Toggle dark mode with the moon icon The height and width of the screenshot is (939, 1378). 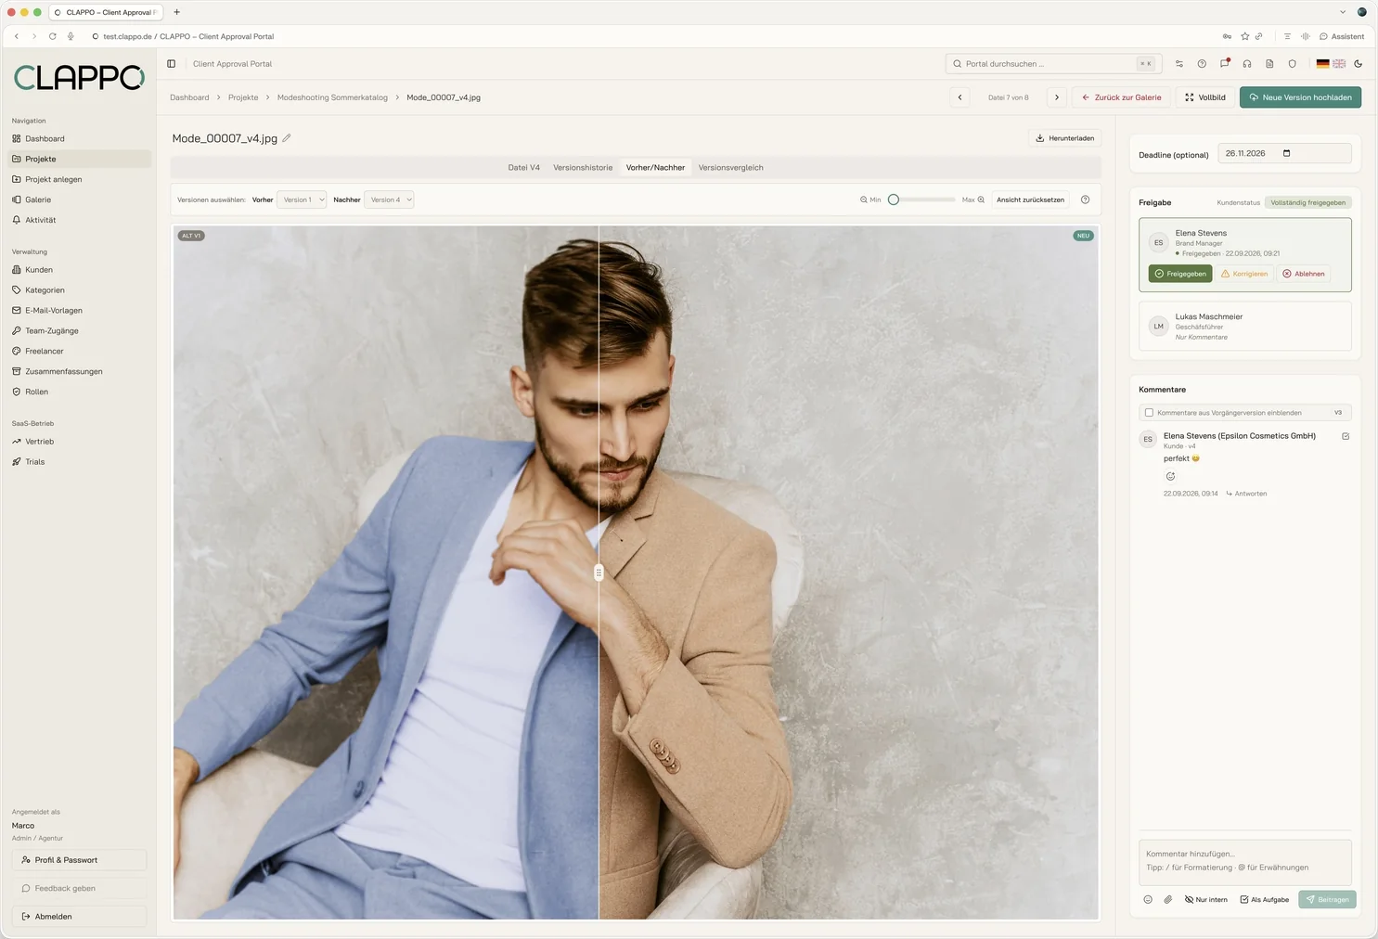pos(1359,64)
